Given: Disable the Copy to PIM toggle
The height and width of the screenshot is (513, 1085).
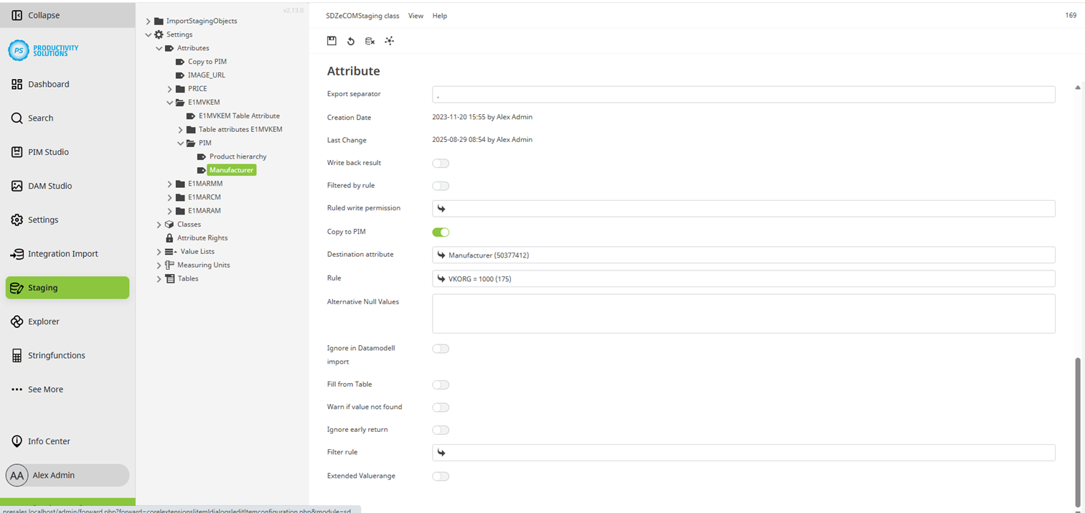Looking at the screenshot, I should (x=441, y=232).
